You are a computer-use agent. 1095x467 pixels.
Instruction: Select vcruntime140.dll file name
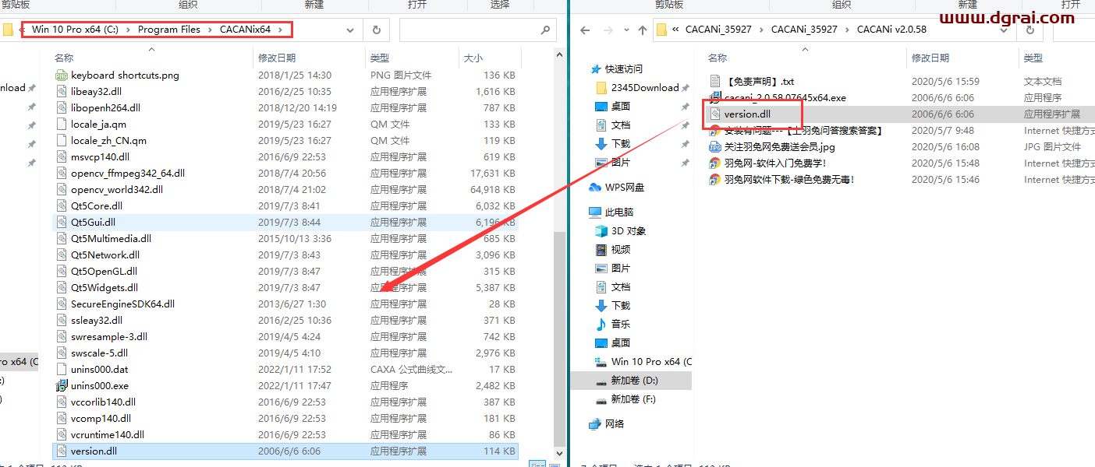pos(108,434)
